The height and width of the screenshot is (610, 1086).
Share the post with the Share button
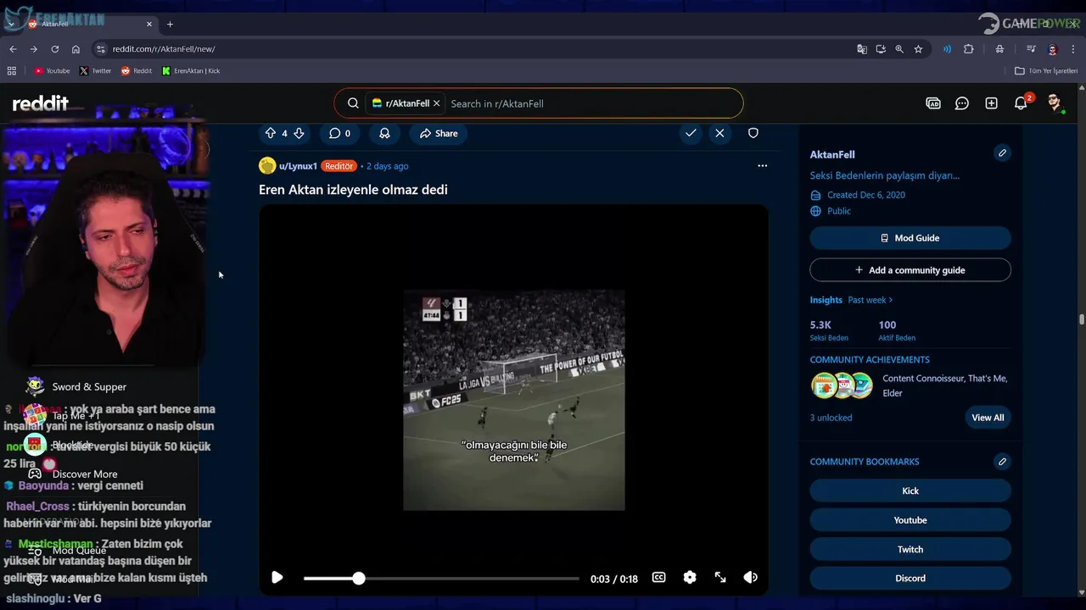tap(439, 133)
